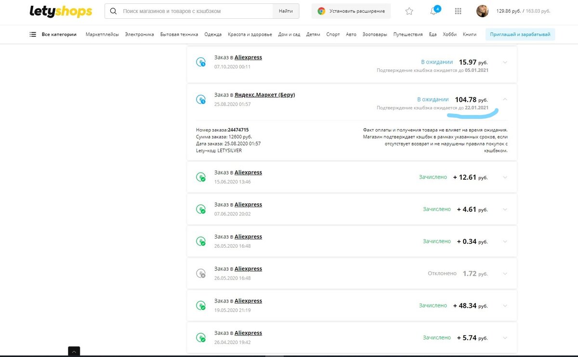578x357 pixels.
Task: Open notifications bell icon
Action: (434, 11)
